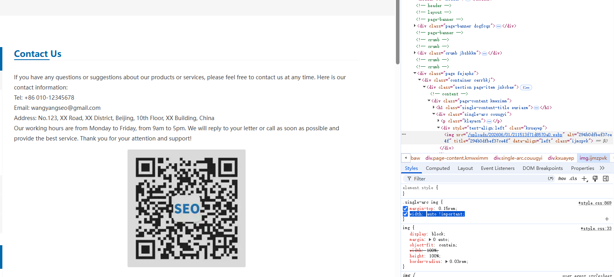Collapse the section page-item jxkcbaw node

(x=424, y=87)
